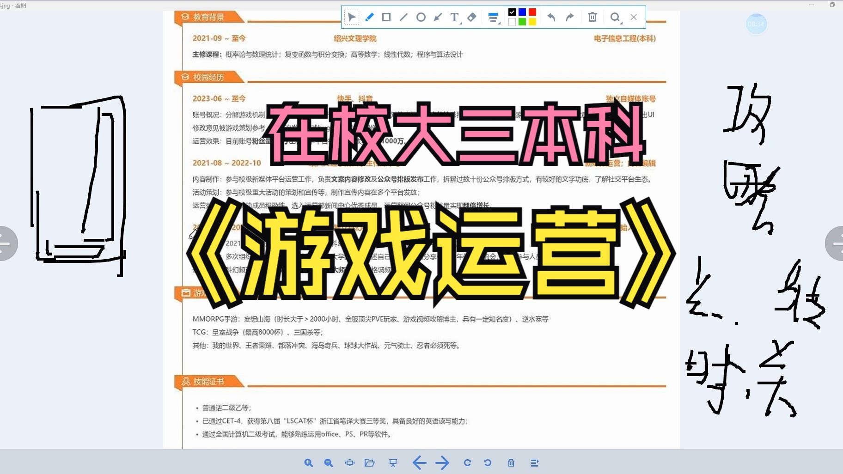
Task: Click the date 2021-09 ~ 至今
Action: coord(219,38)
